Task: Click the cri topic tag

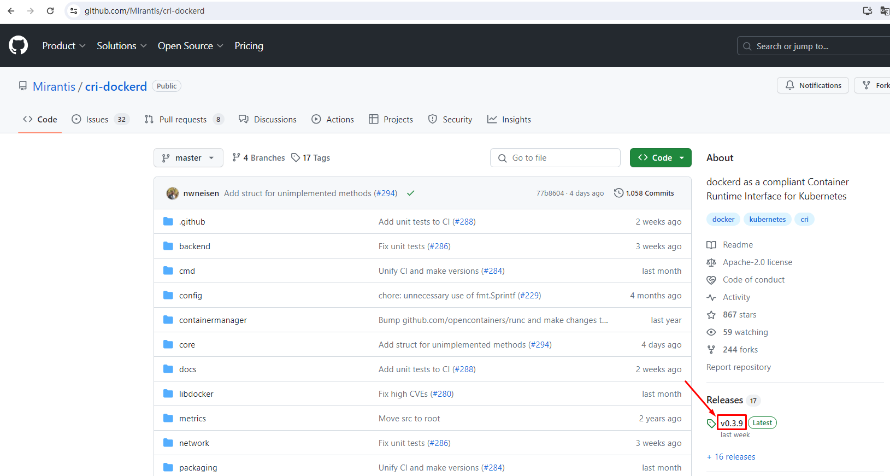Action: (805, 219)
